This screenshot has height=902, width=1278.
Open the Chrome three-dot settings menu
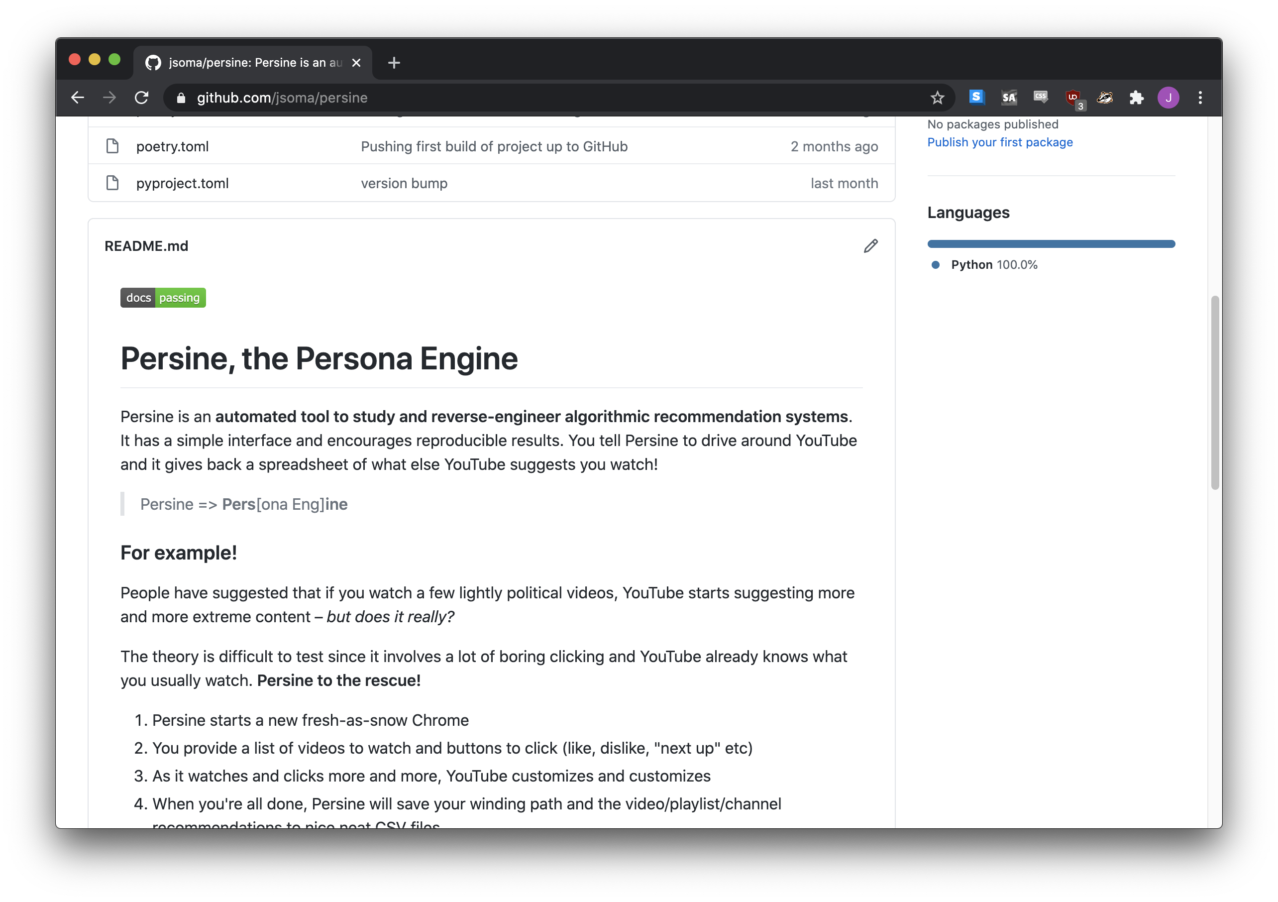pos(1200,98)
